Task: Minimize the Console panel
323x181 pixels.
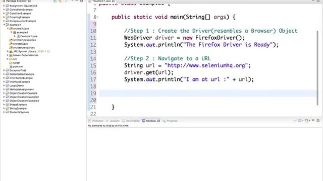Action: tap(313, 120)
